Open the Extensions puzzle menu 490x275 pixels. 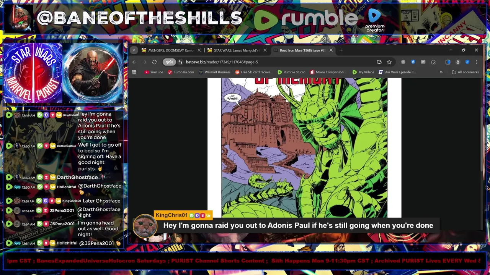(433, 62)
